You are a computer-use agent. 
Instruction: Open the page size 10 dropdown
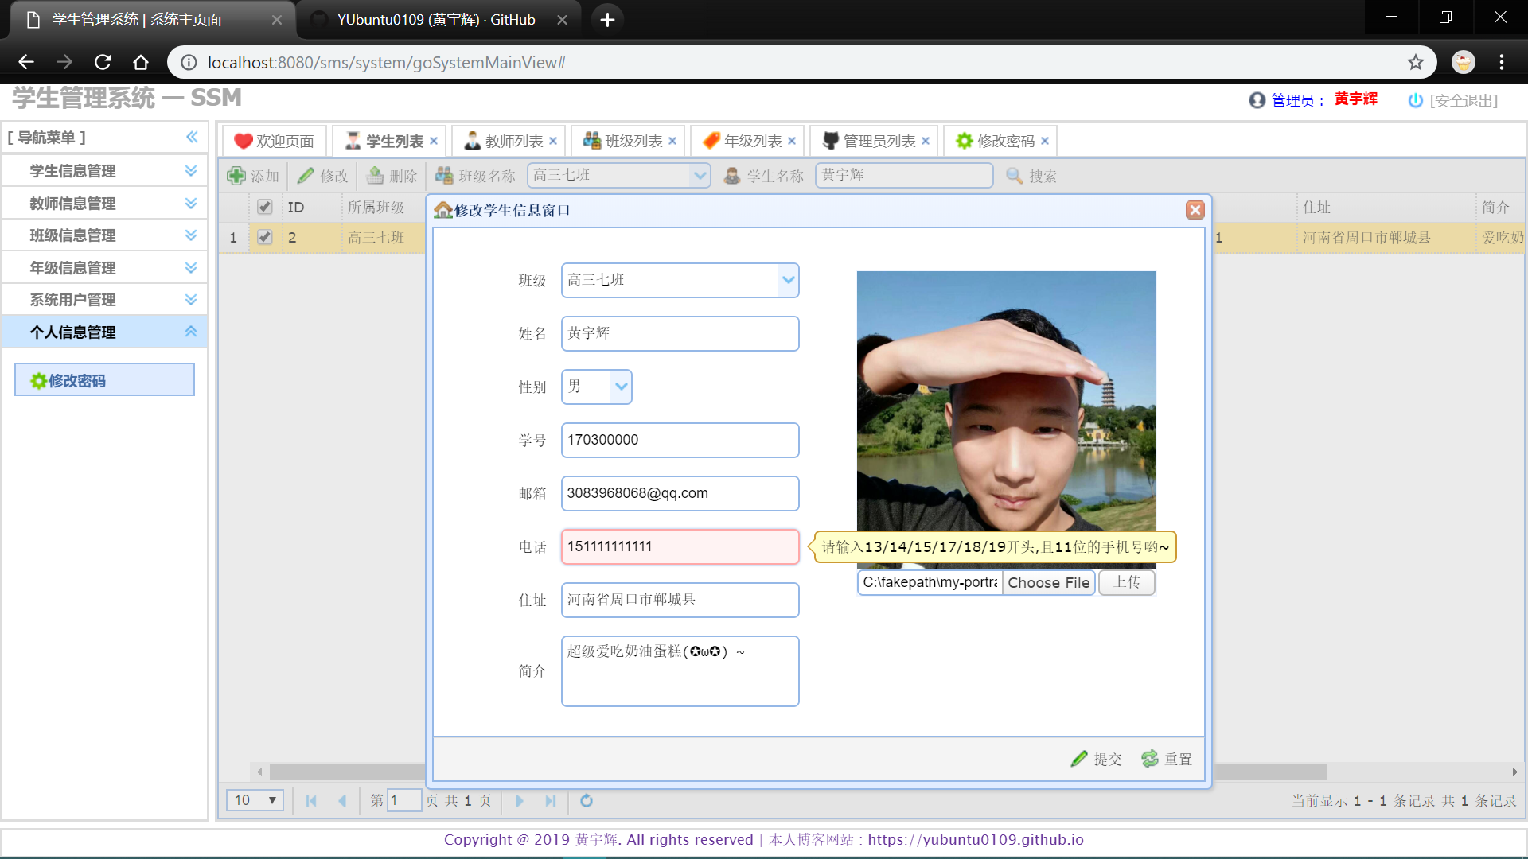point(255,800)
